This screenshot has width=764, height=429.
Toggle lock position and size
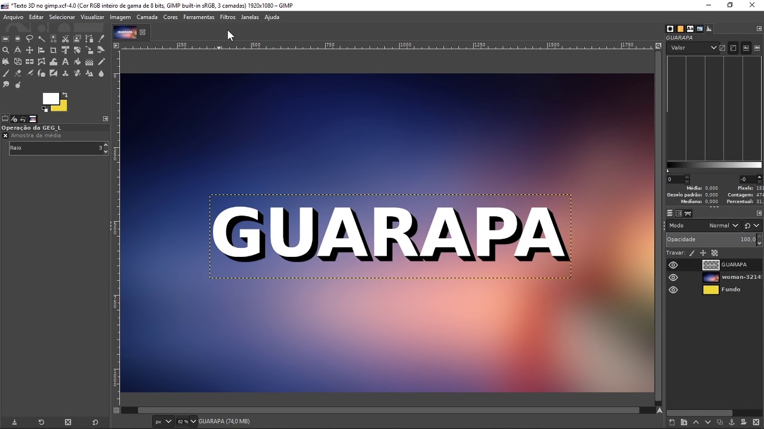(703, 253)
